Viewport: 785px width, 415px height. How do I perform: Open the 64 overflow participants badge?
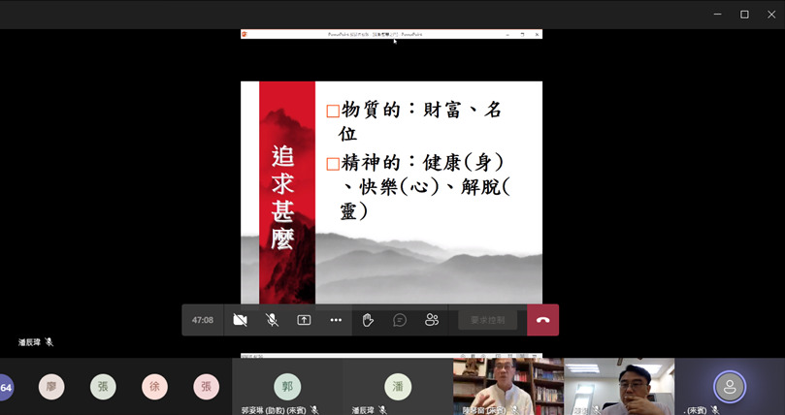[x=6, y=388]
